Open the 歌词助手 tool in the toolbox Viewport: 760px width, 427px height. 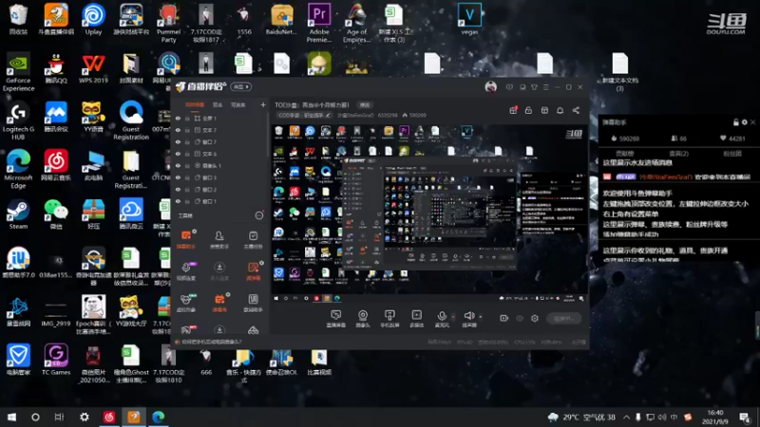coord(253,303)
